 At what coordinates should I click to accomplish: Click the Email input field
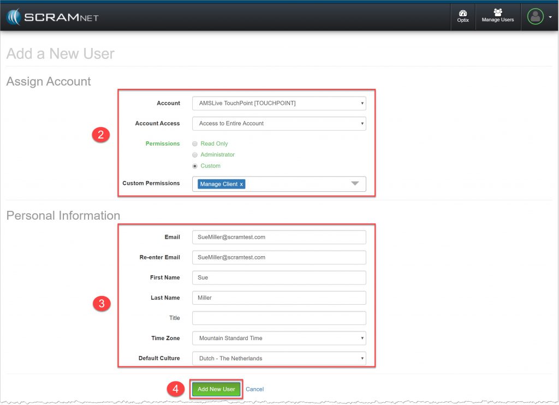[x=278, y=237]
